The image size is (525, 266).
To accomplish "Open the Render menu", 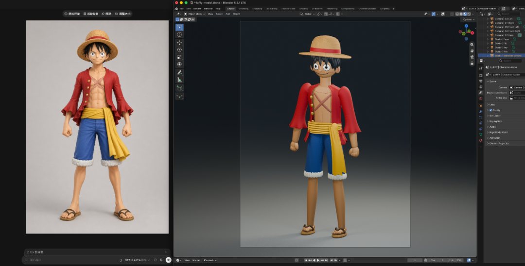I will click(197, 8).
